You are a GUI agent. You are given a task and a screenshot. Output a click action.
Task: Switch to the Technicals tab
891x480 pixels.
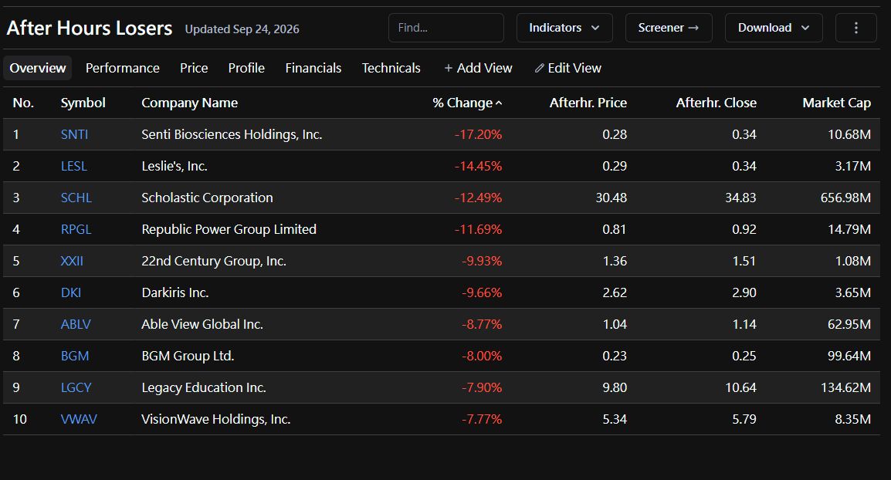[391, 68]
